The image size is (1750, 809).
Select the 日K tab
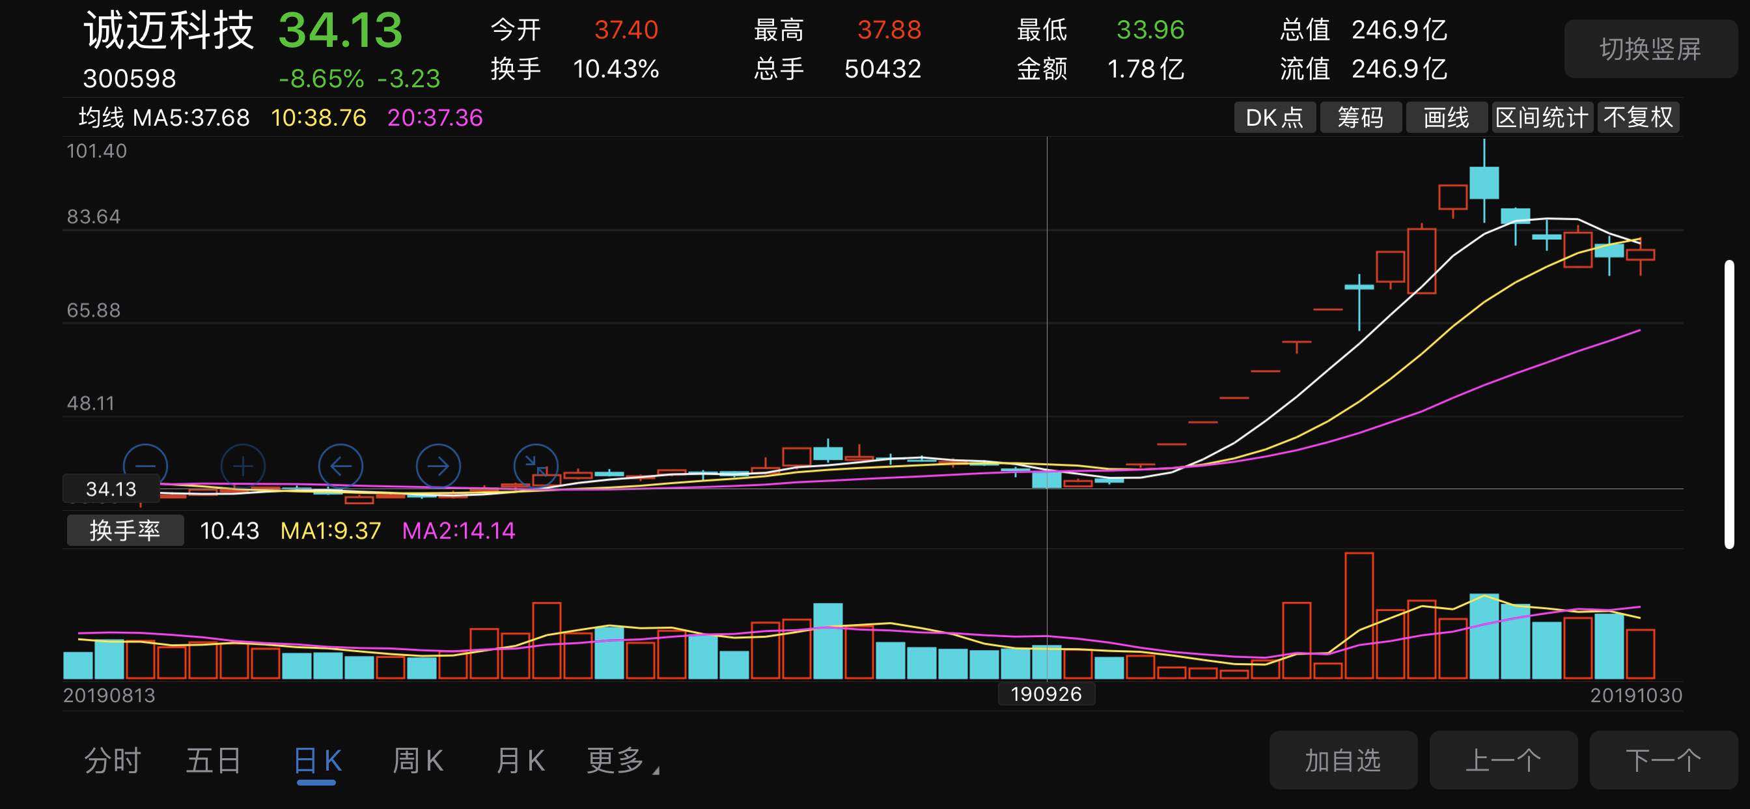(317, 760)
